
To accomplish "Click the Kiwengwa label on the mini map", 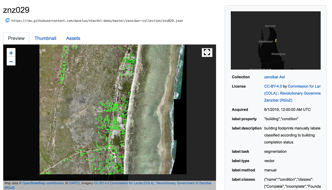I will [278, 54].
